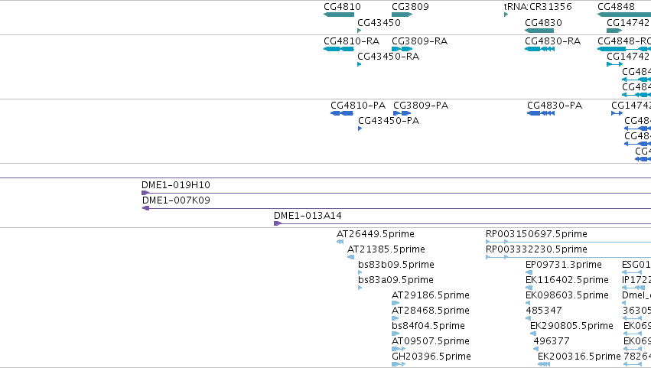This screenshot has width=651, height=368.
Task: Select the CG4830-RA transcript label
Action: [x=553, y=41]
